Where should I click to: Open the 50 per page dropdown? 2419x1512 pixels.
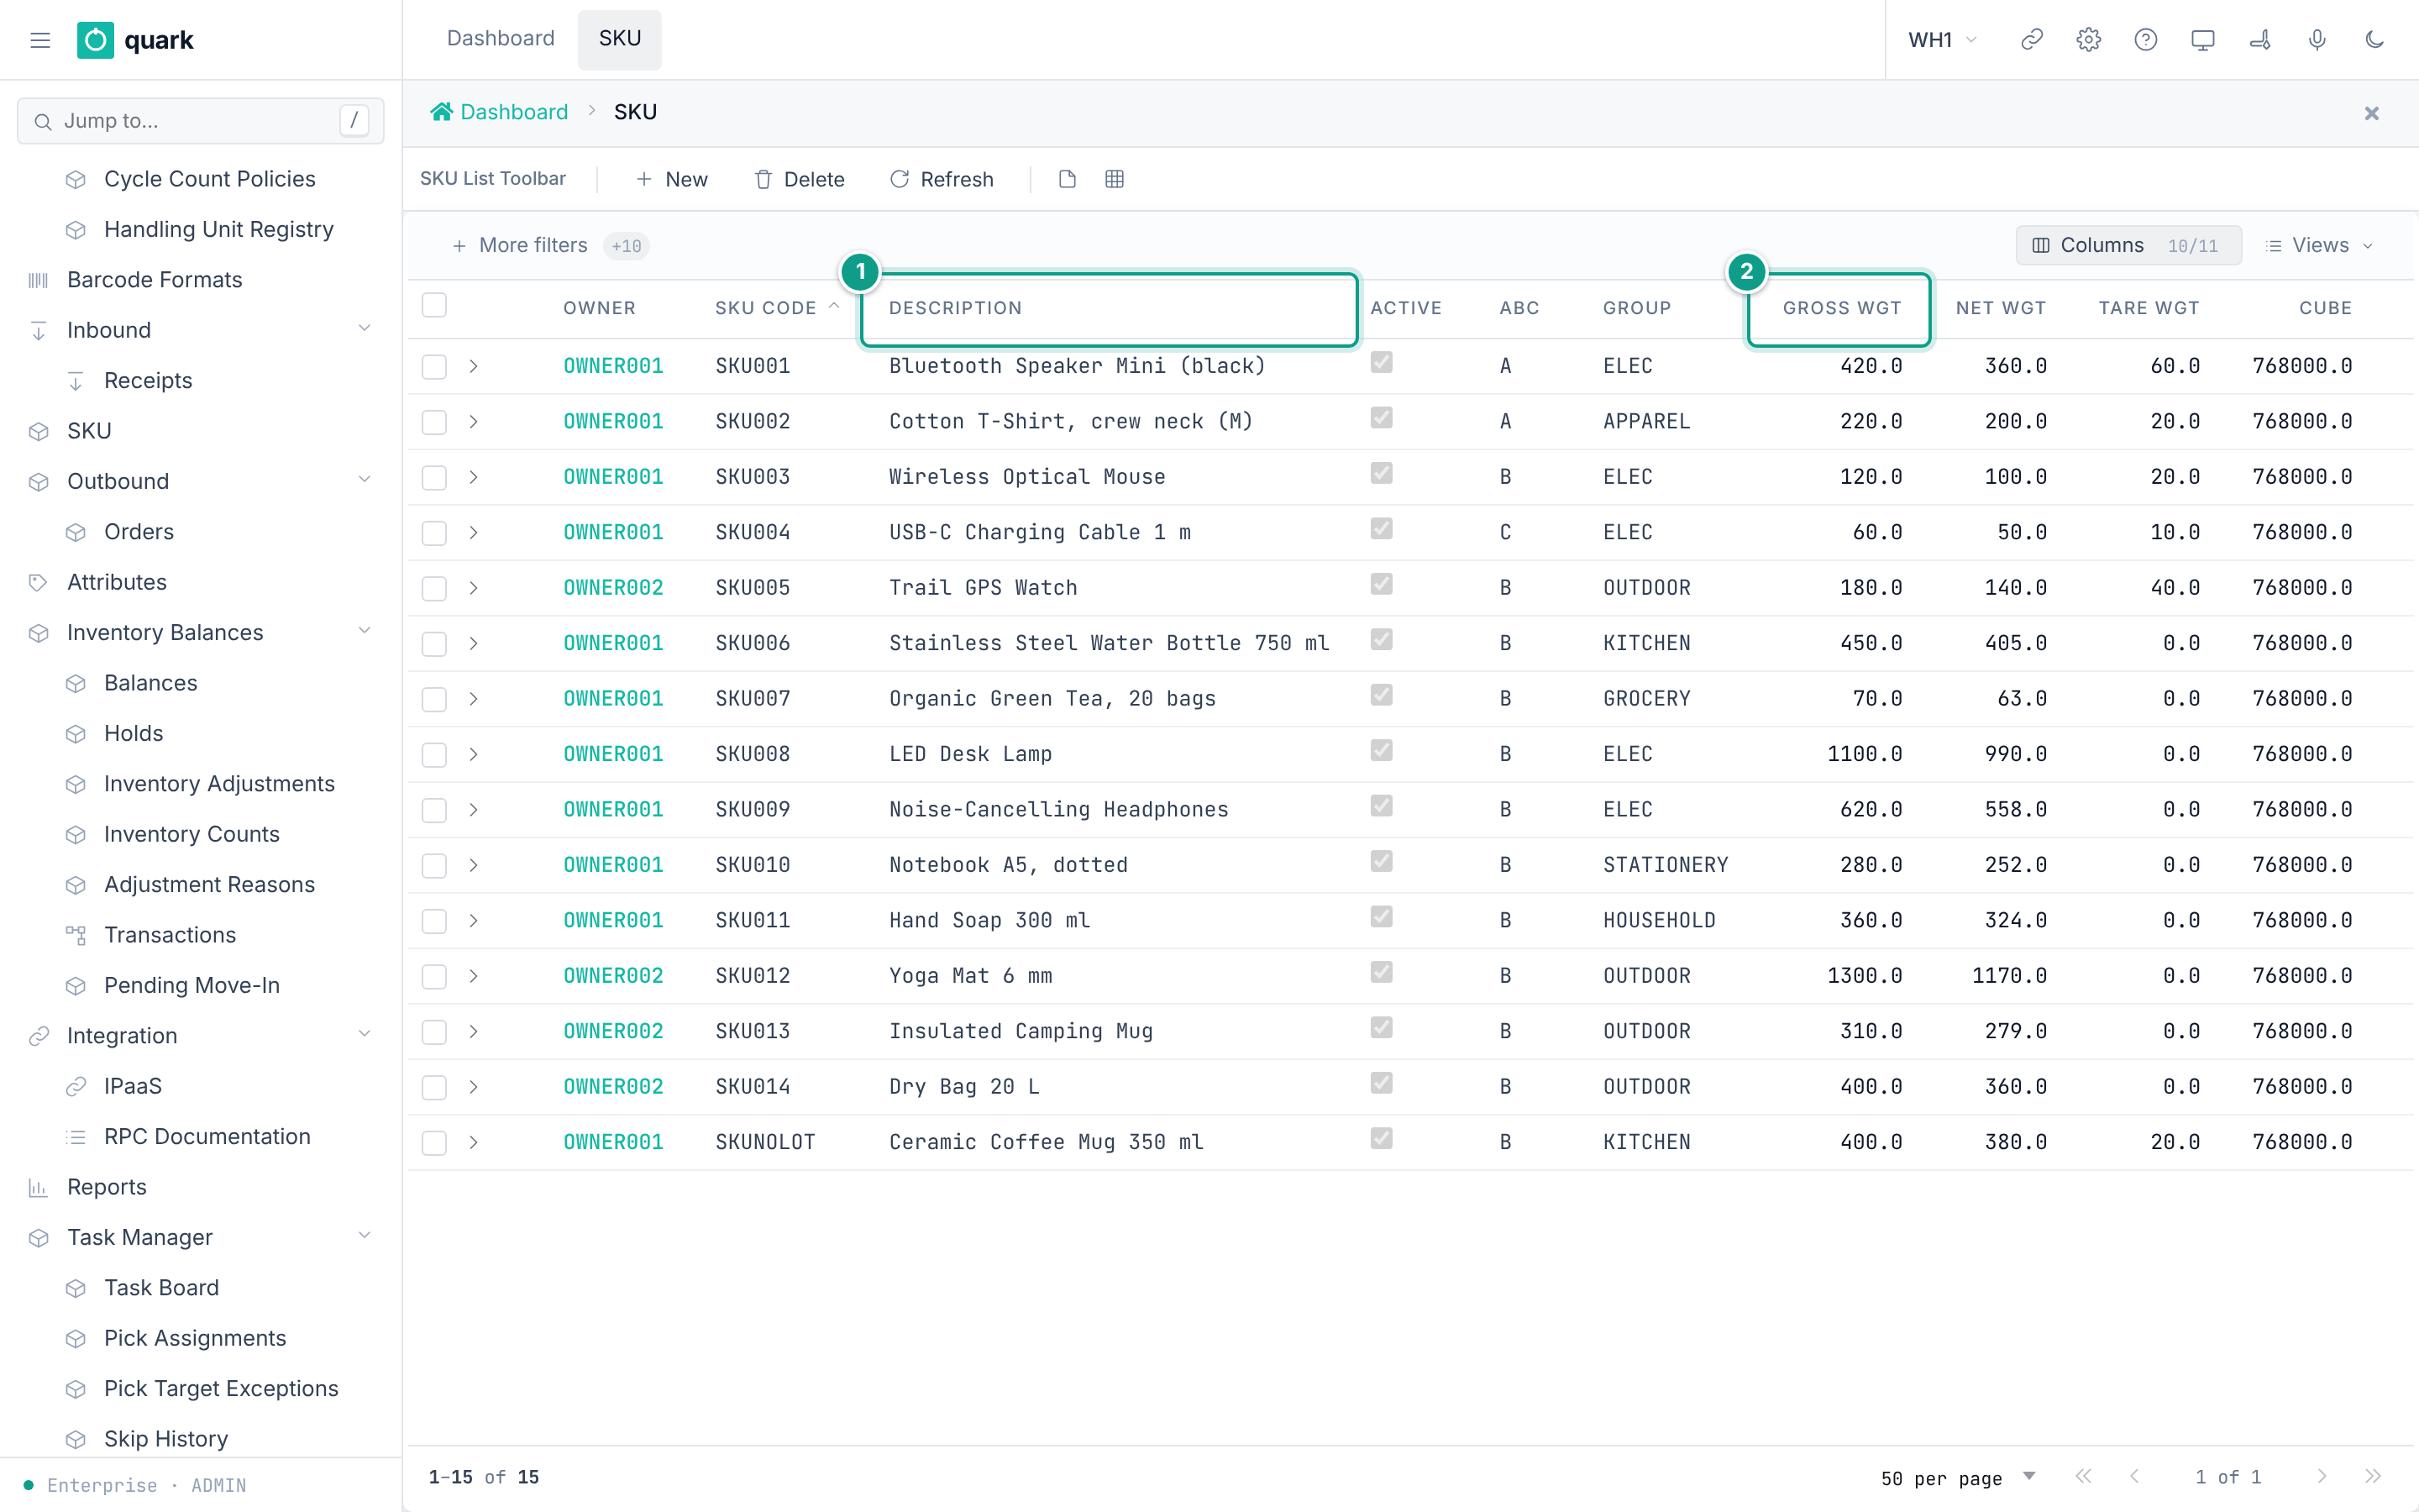click(1957, 1478)
